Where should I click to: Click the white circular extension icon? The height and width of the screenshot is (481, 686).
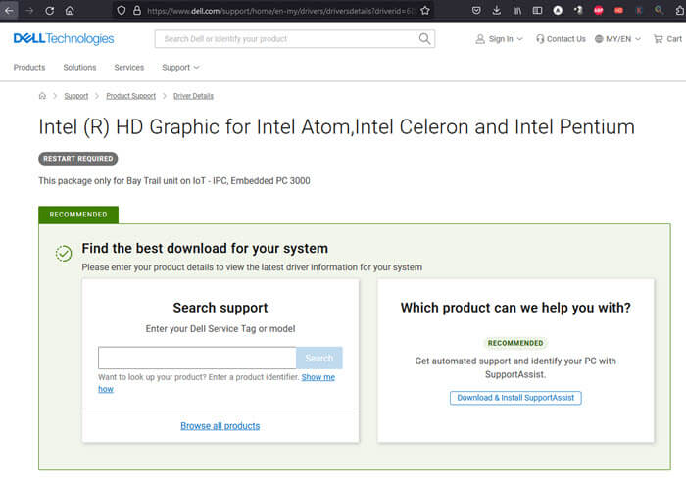(x=558, y=11)
